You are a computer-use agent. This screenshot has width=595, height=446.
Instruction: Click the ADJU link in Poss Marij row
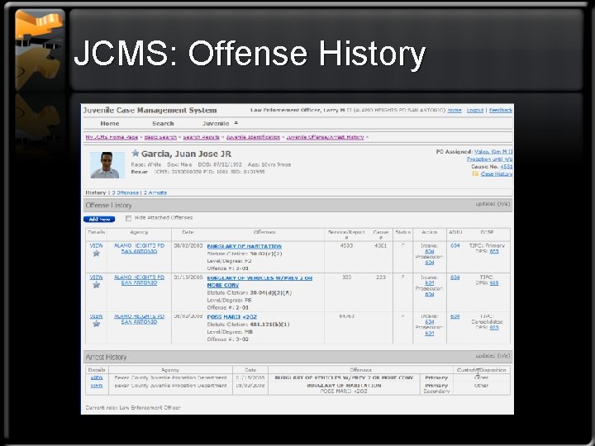click(x=455, y=316)
